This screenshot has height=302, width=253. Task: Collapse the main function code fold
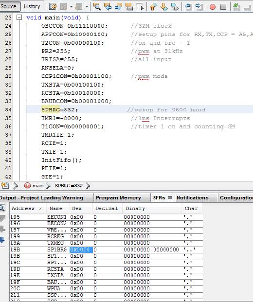(x=19, y=18)
